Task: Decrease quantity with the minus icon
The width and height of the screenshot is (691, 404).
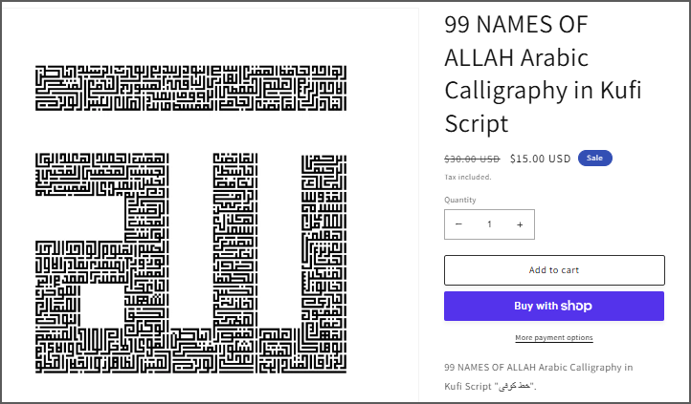Action: [x=458, y=224]
